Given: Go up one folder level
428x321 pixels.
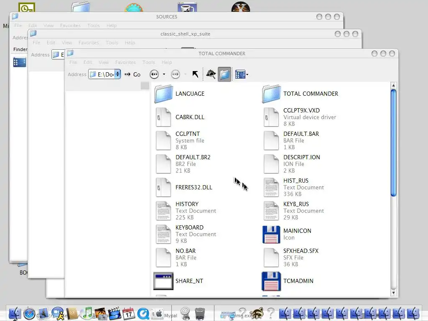Looking at the screenshot, I should click(196, 74).
